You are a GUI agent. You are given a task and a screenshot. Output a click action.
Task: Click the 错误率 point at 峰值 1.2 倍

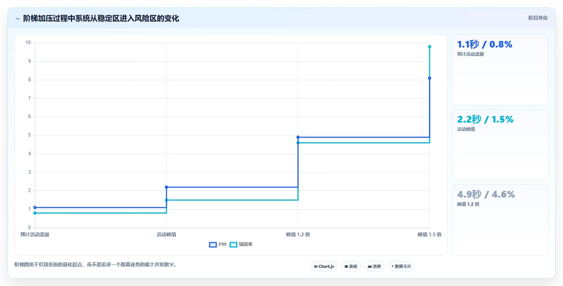click(x=298, y=143)
